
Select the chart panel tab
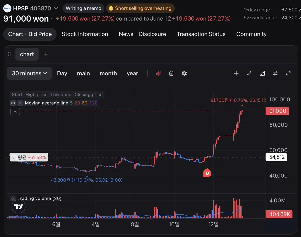point(27,54)
